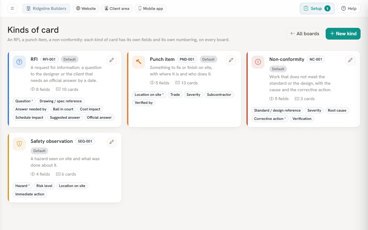Edit the Punch item card kind
Image resolution: width=368 pixels, height=230 pixels.
[x=231, y=60]
